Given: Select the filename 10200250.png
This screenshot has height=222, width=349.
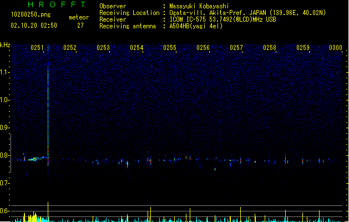Looking at the screenshot, I should [31, 14].
